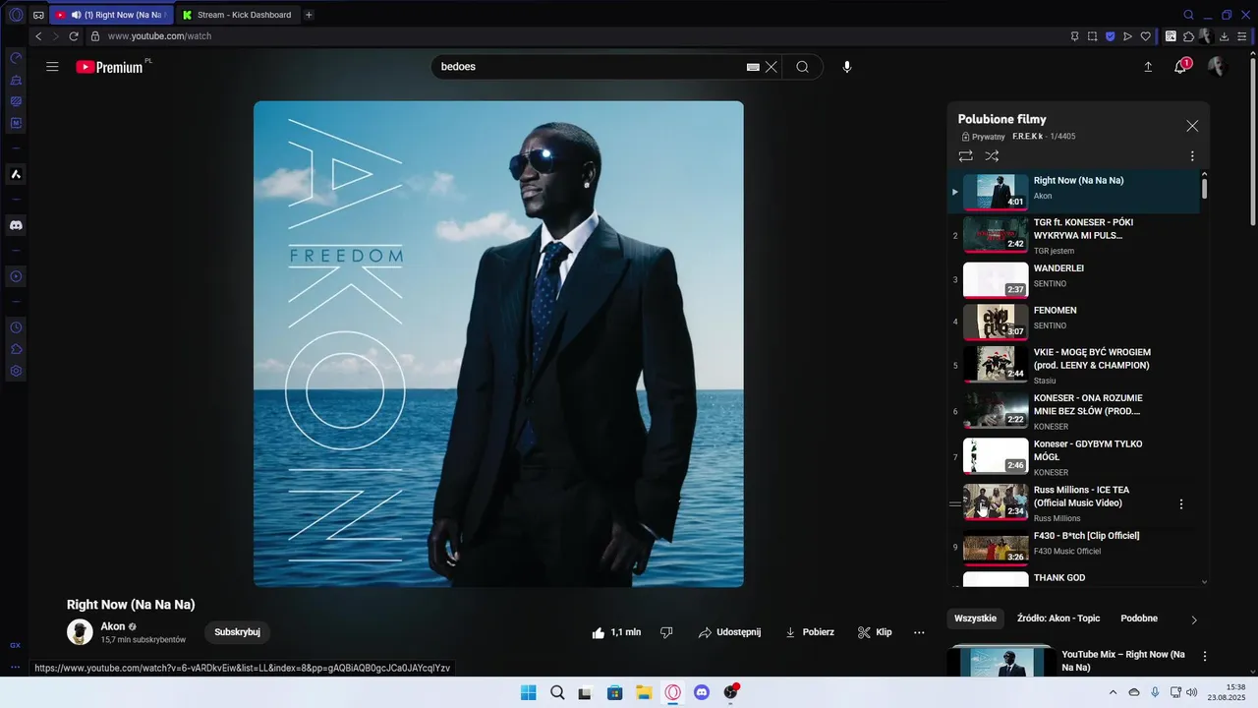Toggle playlist loop
This screenshot has width=1258, height=708.
966,155
